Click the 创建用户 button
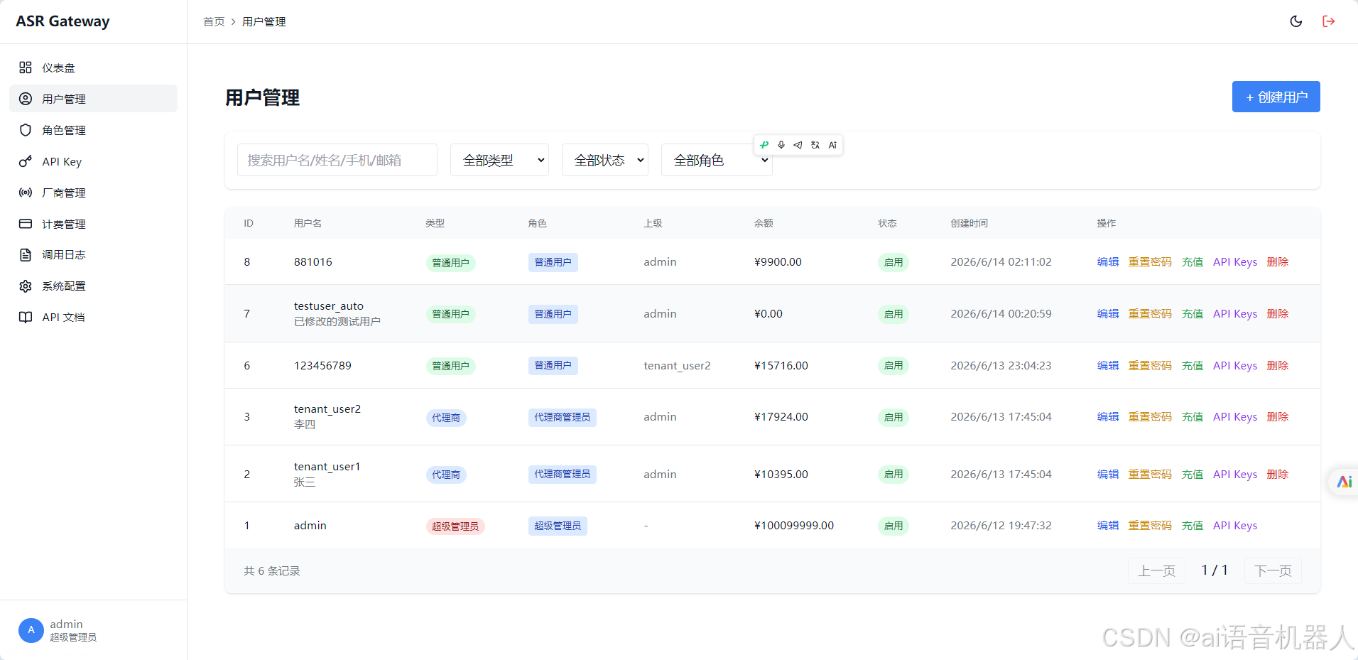 (1276, 97)
